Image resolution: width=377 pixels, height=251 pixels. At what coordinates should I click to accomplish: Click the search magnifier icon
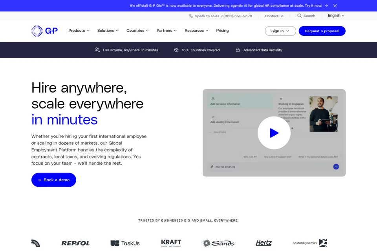pos(299,16)
